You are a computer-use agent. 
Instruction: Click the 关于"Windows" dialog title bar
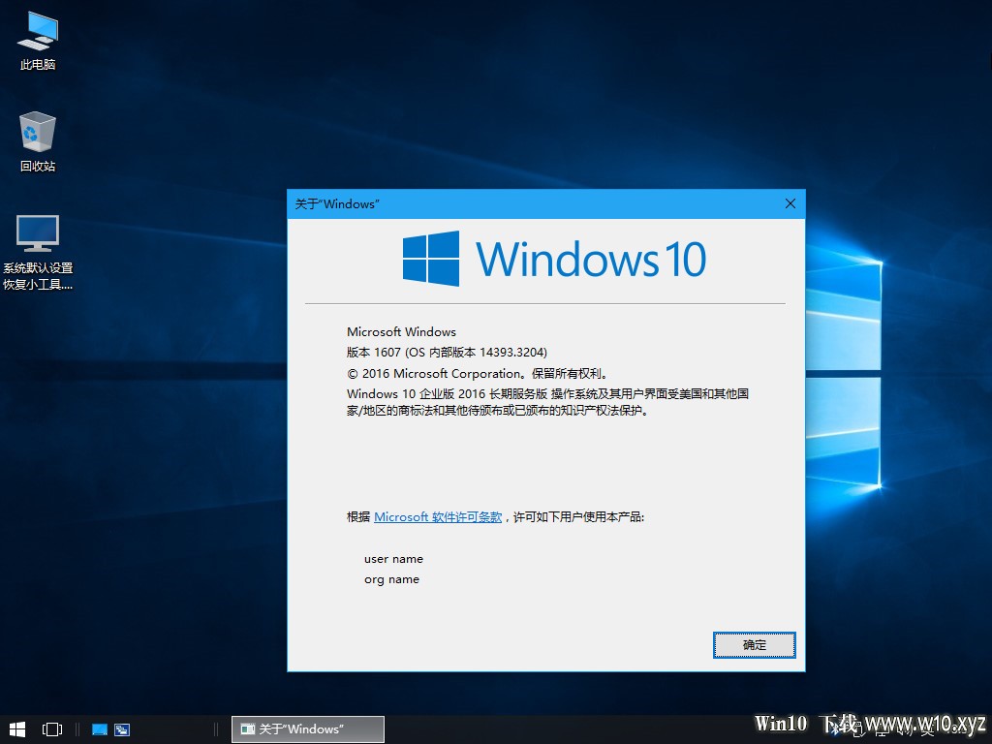533,203
